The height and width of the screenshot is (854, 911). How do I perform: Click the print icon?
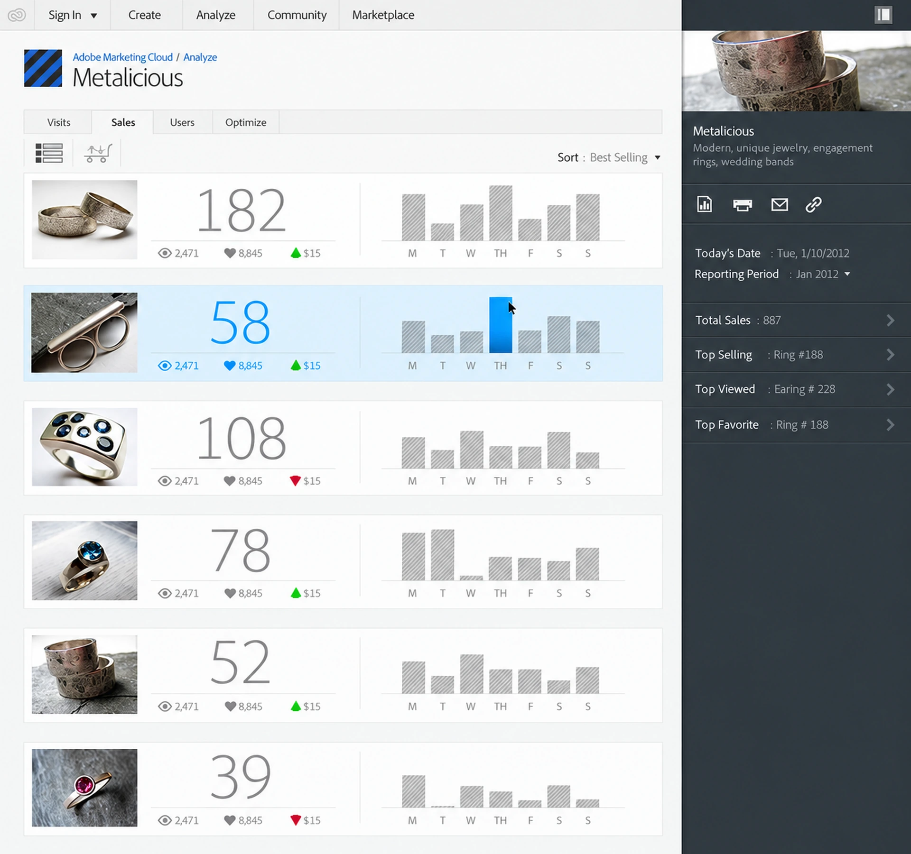[742, 205]
